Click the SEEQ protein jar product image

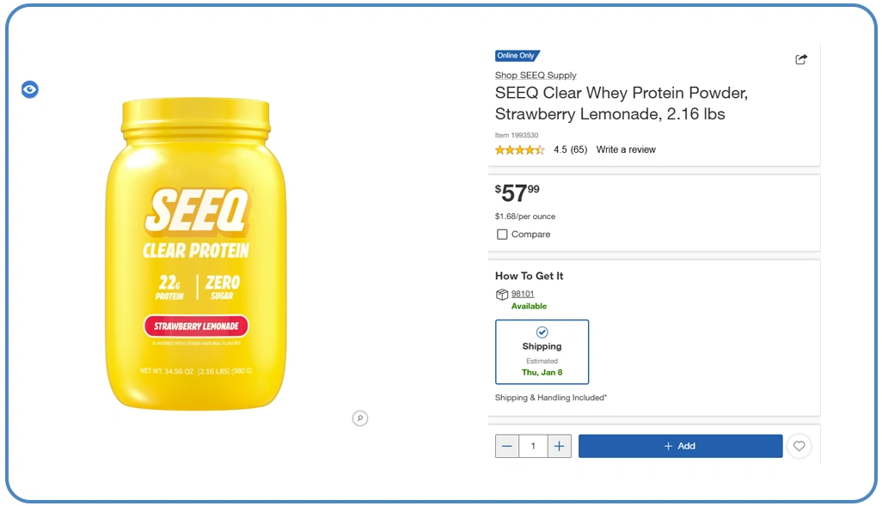click(x=196, y=253)
